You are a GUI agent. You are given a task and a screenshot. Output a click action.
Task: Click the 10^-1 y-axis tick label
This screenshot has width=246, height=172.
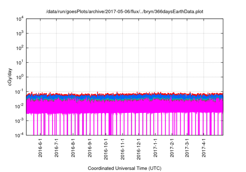(19, 92)
